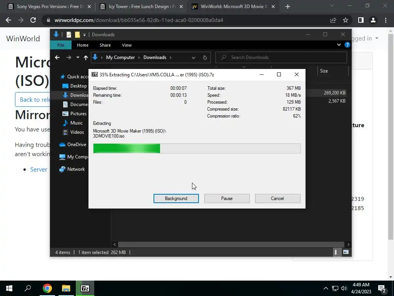The height and width of the screenshot is (296, 394).
Task: Click Back to release link
Action: 33,100
